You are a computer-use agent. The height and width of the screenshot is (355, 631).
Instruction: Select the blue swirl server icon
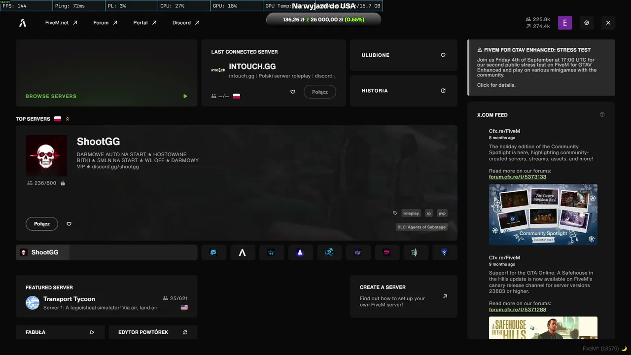tap(329, 252)
